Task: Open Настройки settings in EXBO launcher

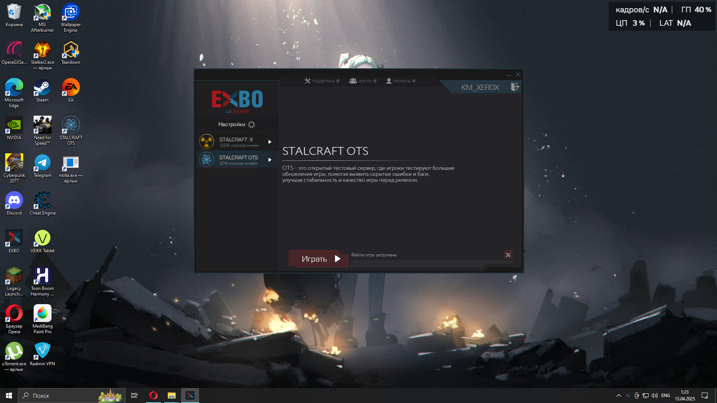Action: [237, 124]
